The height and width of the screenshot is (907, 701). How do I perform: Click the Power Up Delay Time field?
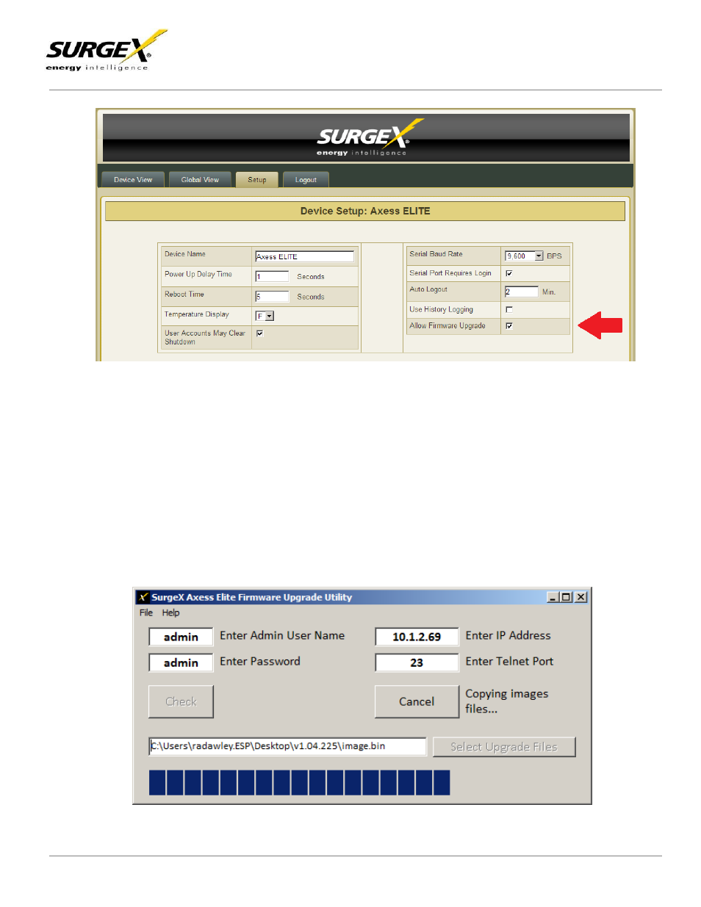pyautogui.click(x=272, y=276)
